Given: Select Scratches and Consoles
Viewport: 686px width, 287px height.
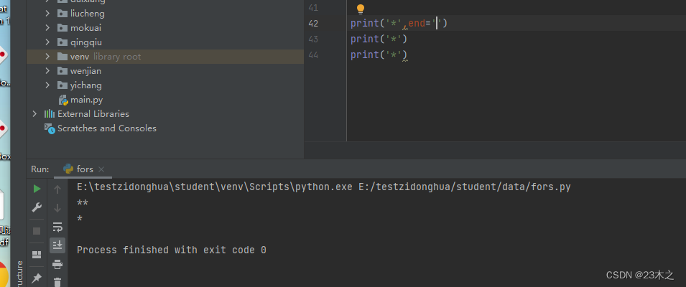Looking at the screenshot, I should pos(106,128).
